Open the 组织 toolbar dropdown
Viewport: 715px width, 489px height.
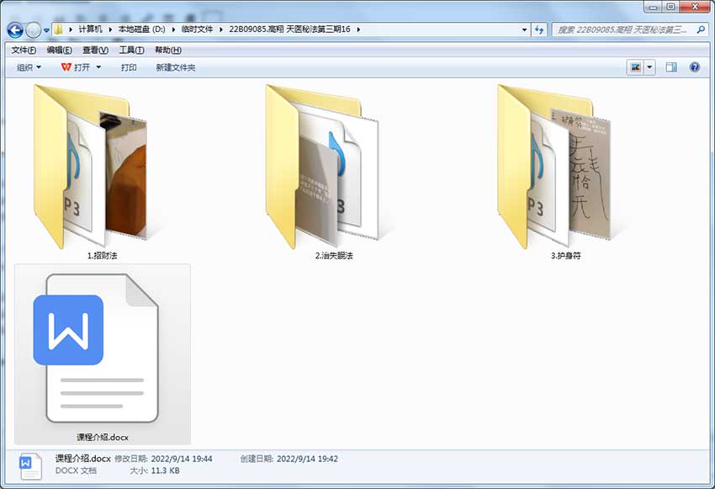click(x=29, y=67)
